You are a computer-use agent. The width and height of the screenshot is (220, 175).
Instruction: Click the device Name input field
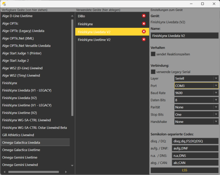(x=184, y=36)
